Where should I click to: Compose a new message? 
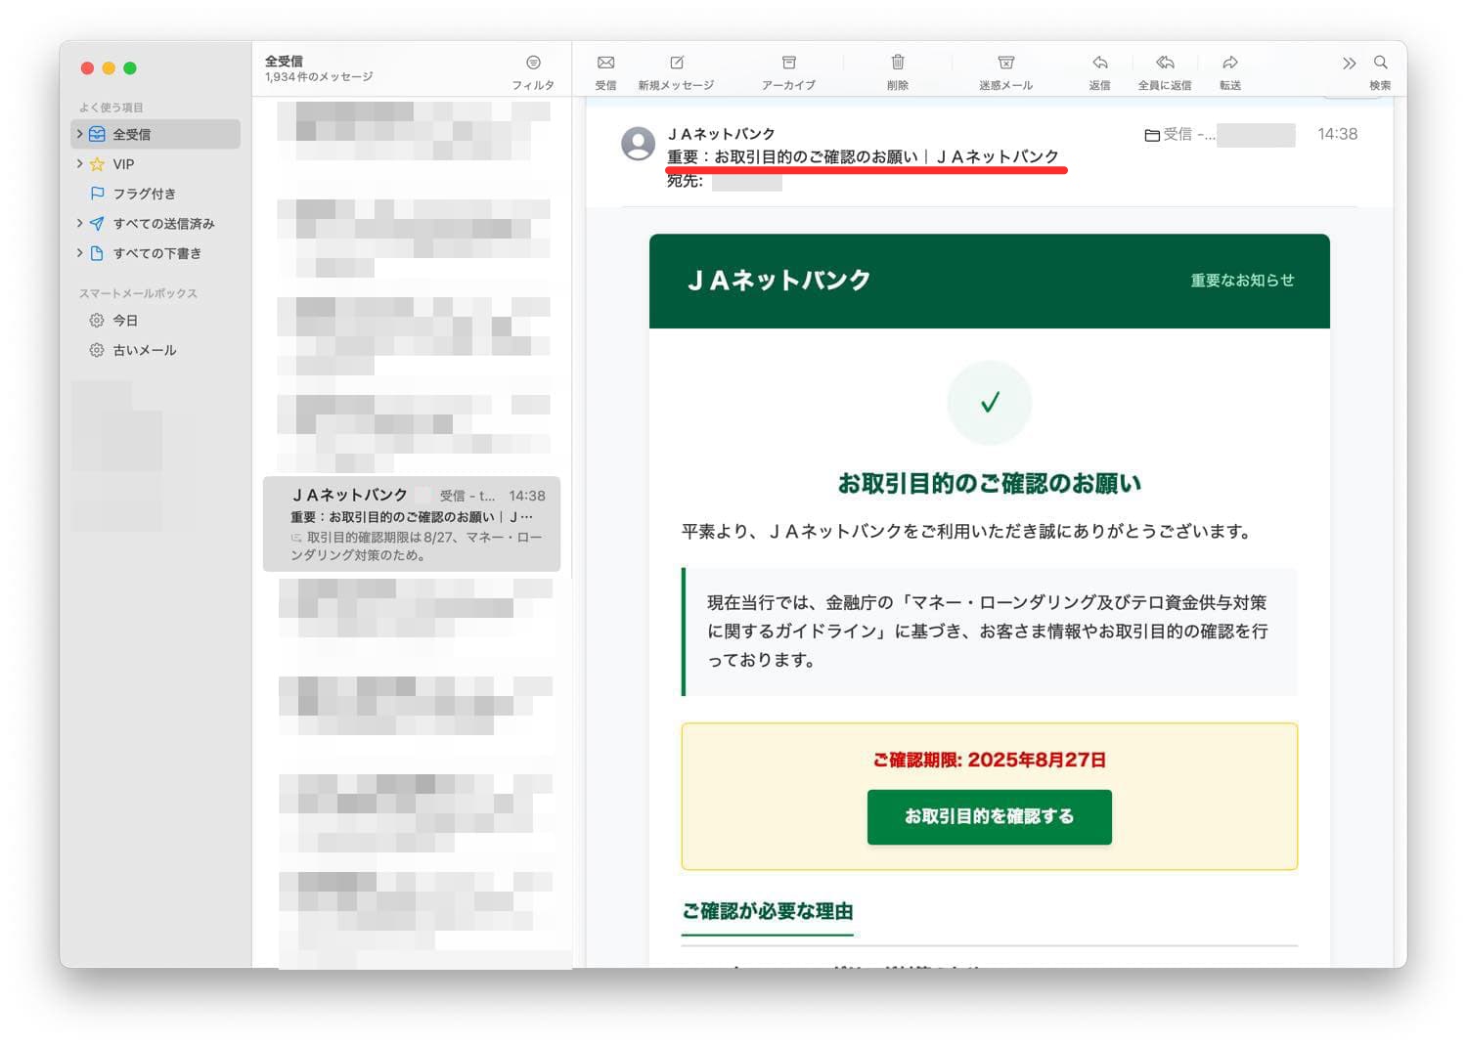[676, 64]
